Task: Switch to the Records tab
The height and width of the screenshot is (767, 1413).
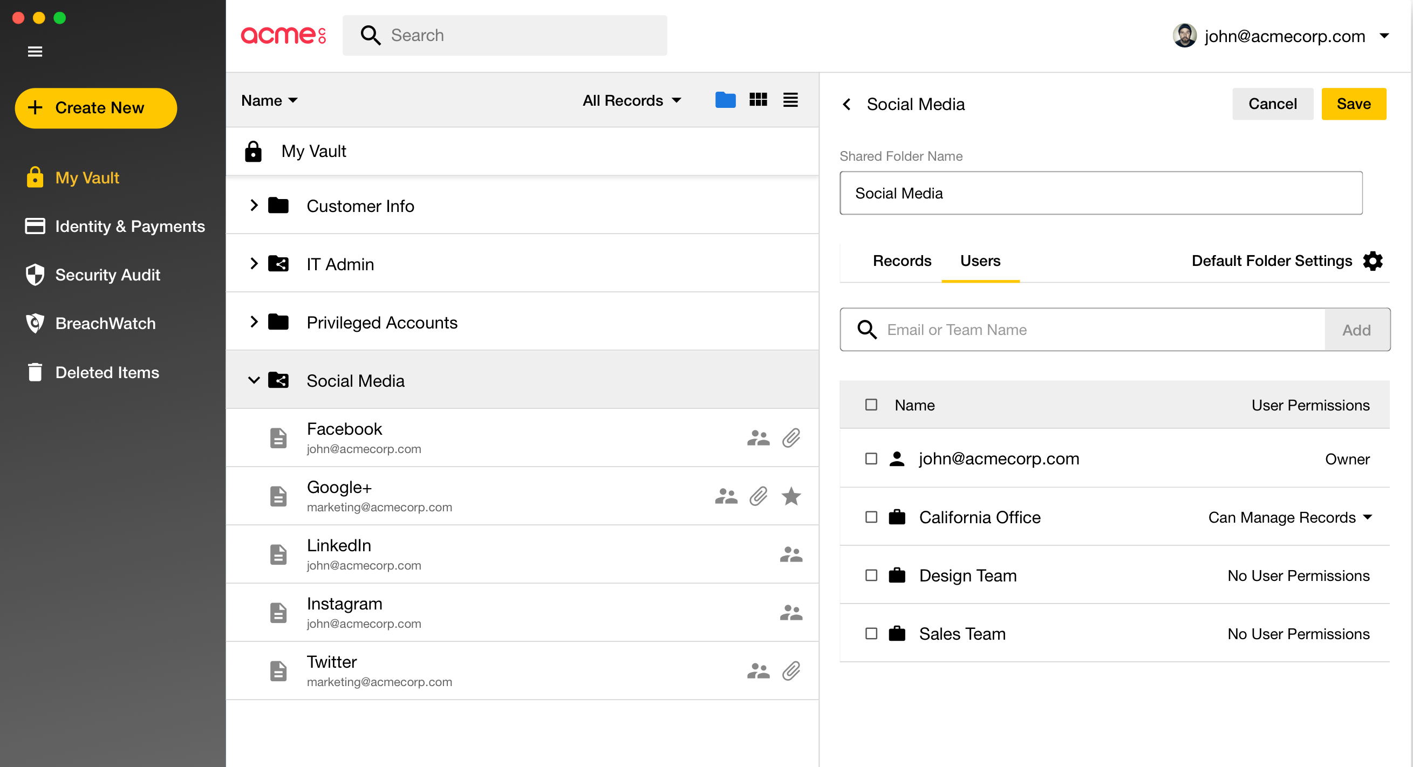Action: 902,261
